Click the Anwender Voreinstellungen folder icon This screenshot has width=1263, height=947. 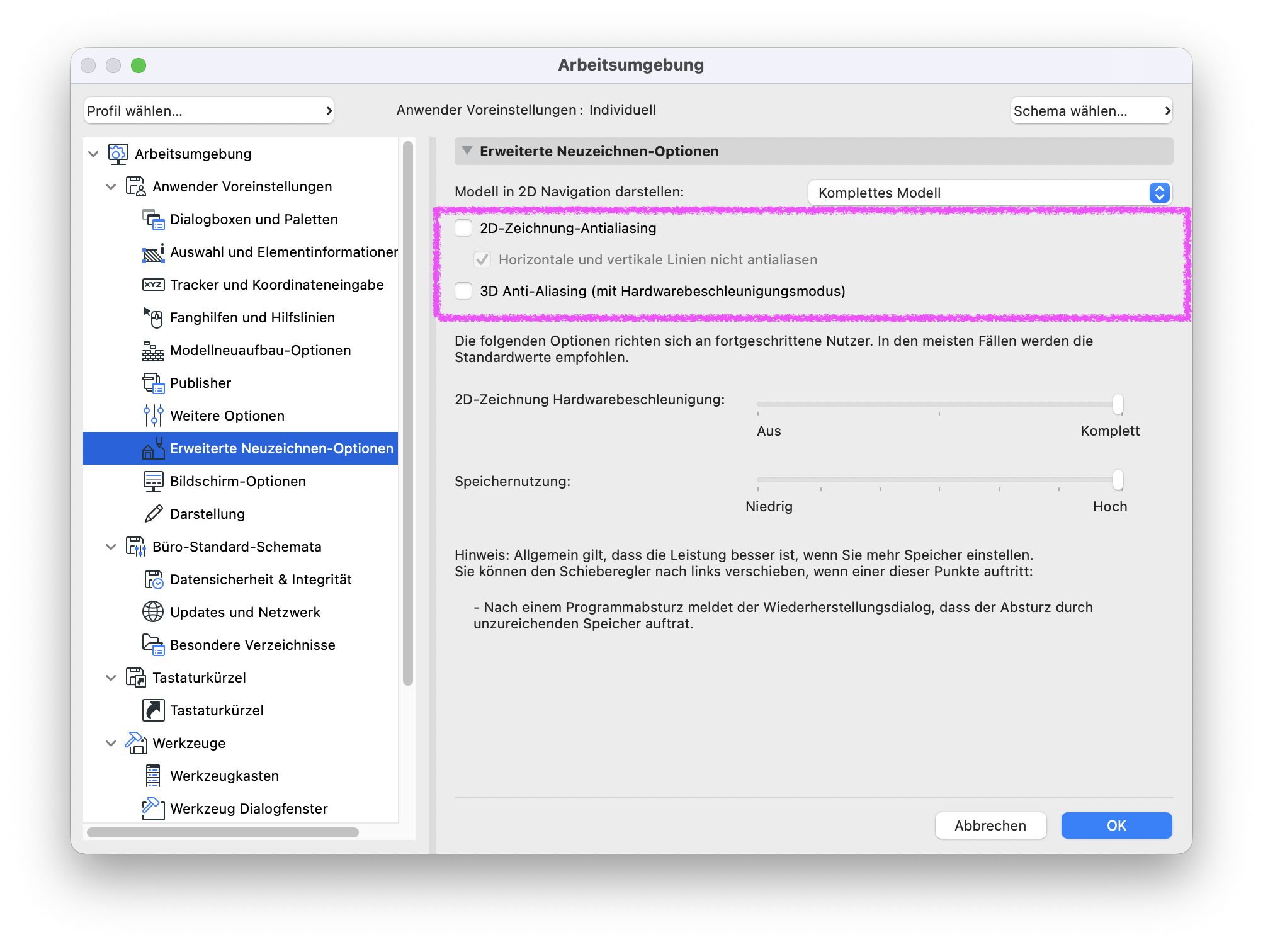(x=135, y=186)
